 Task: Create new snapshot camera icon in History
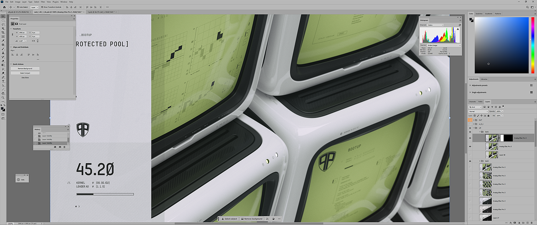[x=60, y=147]
